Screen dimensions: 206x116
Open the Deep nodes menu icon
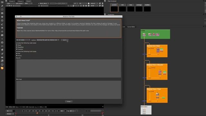[x=2, y=43]
